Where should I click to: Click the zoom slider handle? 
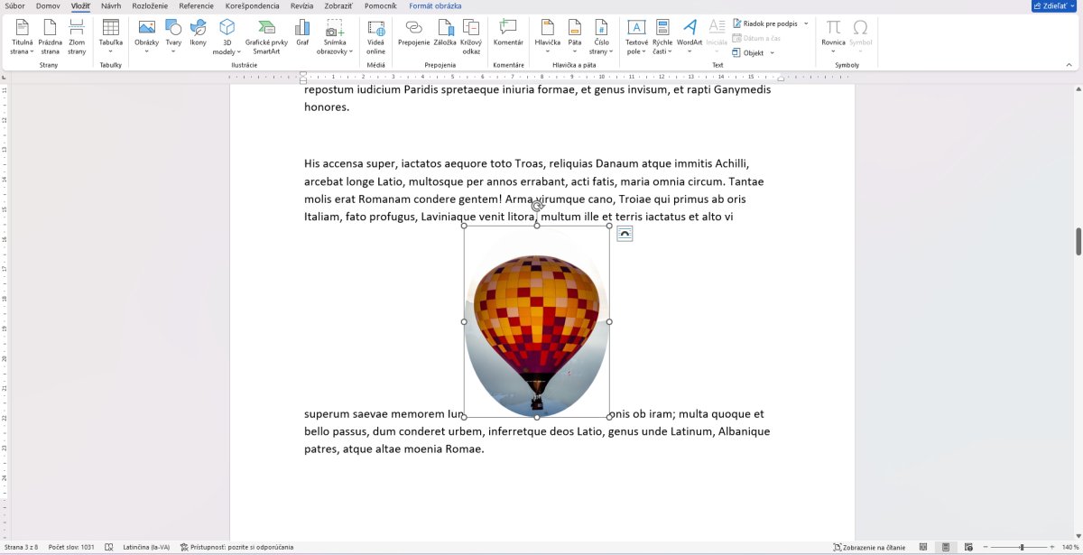click(1022, 547)
